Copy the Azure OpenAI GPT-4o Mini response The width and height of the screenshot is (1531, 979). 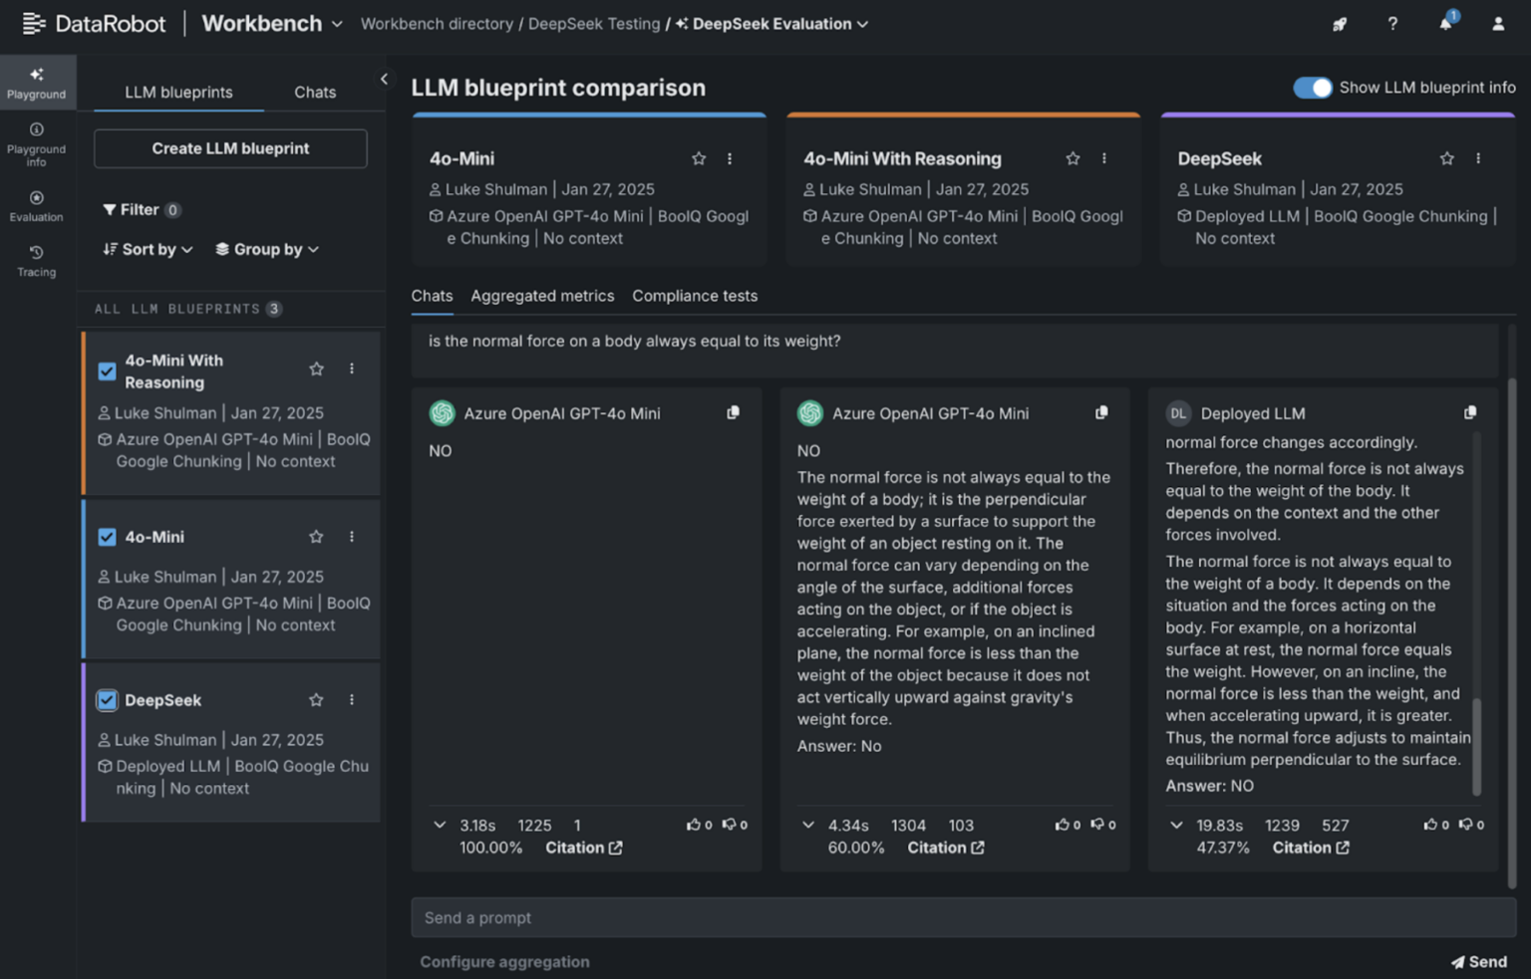coord(733,412)
